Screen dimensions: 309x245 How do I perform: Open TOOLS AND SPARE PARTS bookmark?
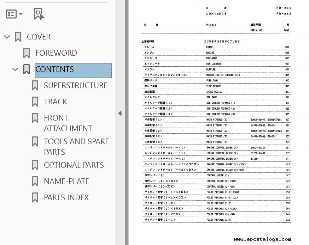pos(76,147)
